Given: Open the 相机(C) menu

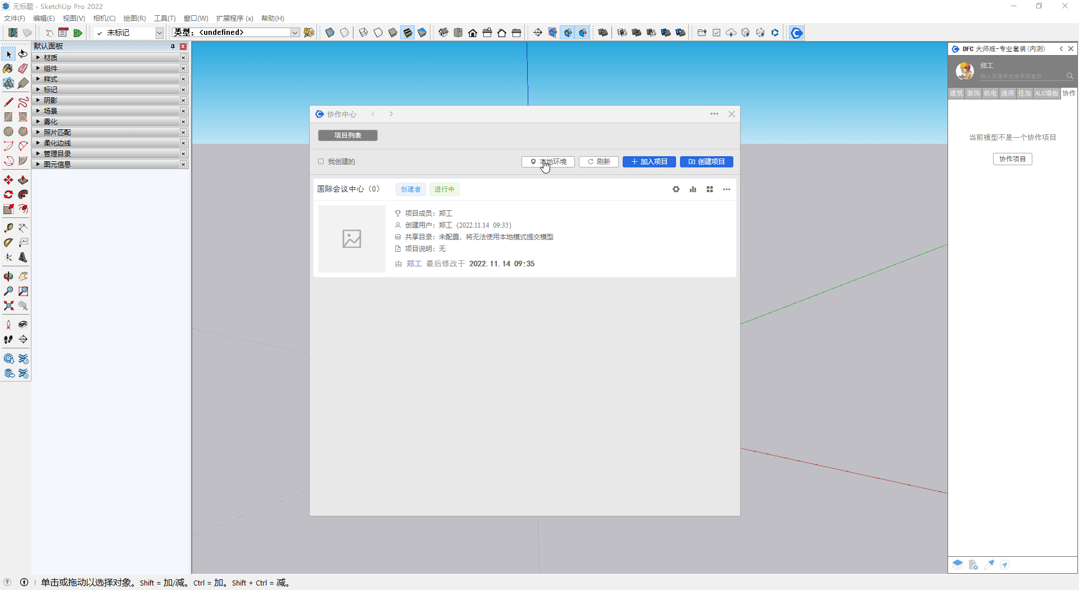Looking at the screenshot, I should 104,19.
